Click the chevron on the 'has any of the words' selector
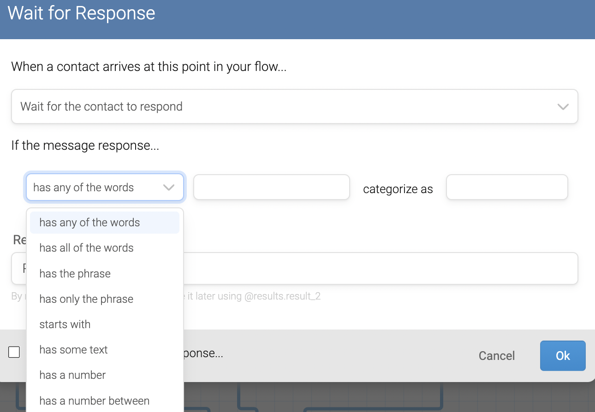 pyautogui.click(x=169, y=188)
